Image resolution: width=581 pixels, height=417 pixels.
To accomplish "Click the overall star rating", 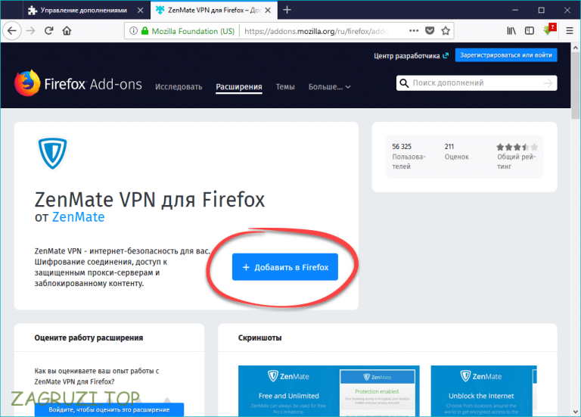I will point(517,147).
